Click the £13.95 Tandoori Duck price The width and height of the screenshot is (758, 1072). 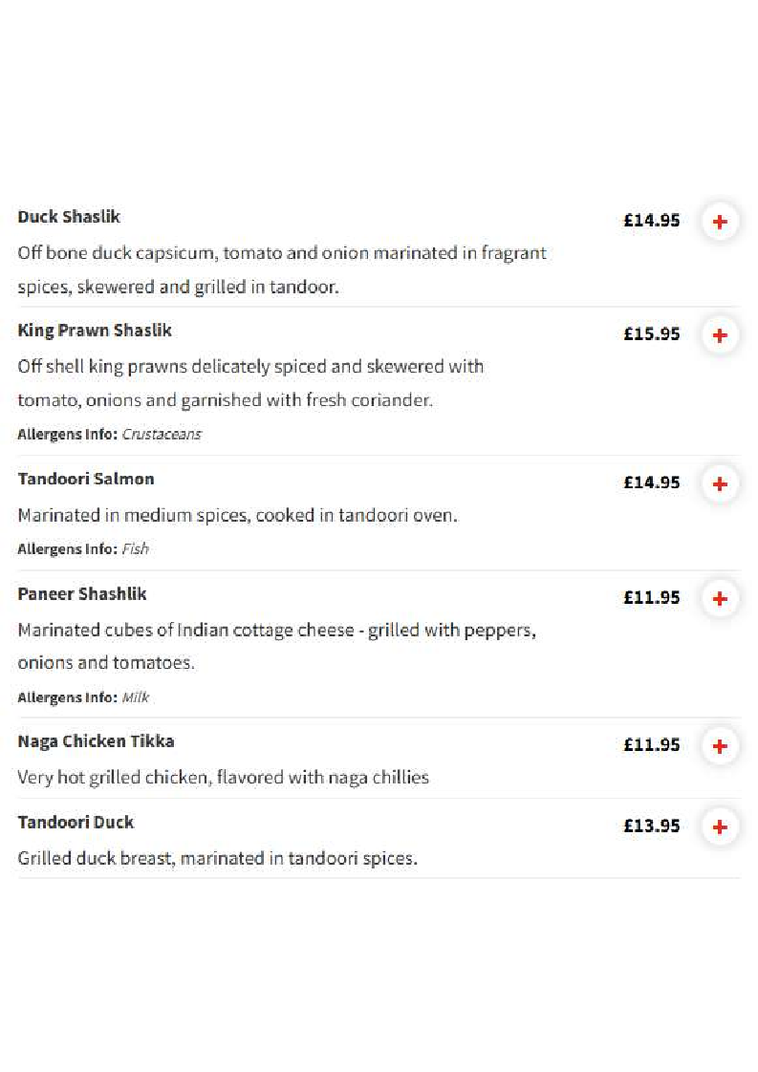(651, 825)
